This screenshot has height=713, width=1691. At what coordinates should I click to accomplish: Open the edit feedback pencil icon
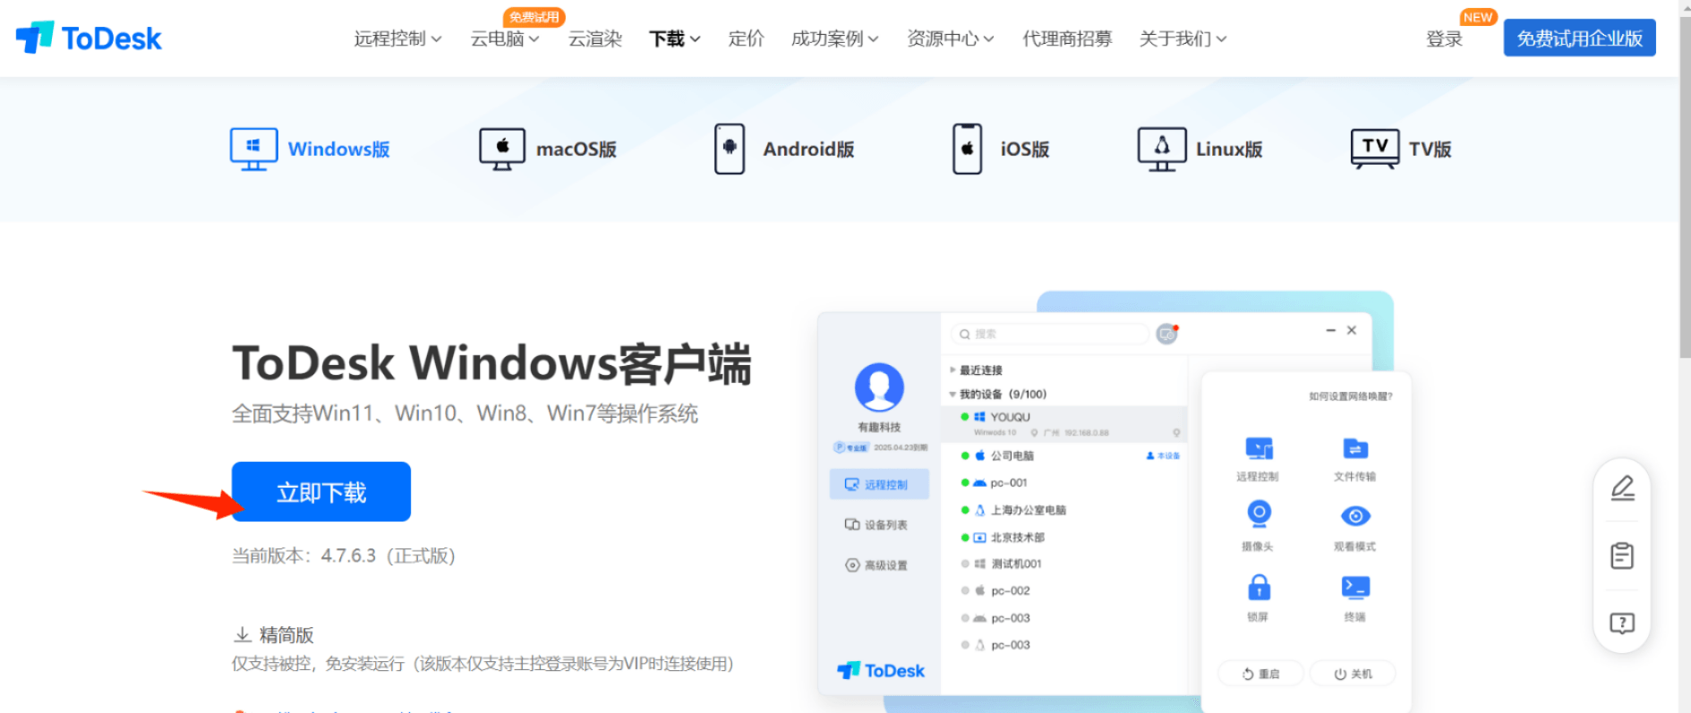click(x=1622, y=488)
